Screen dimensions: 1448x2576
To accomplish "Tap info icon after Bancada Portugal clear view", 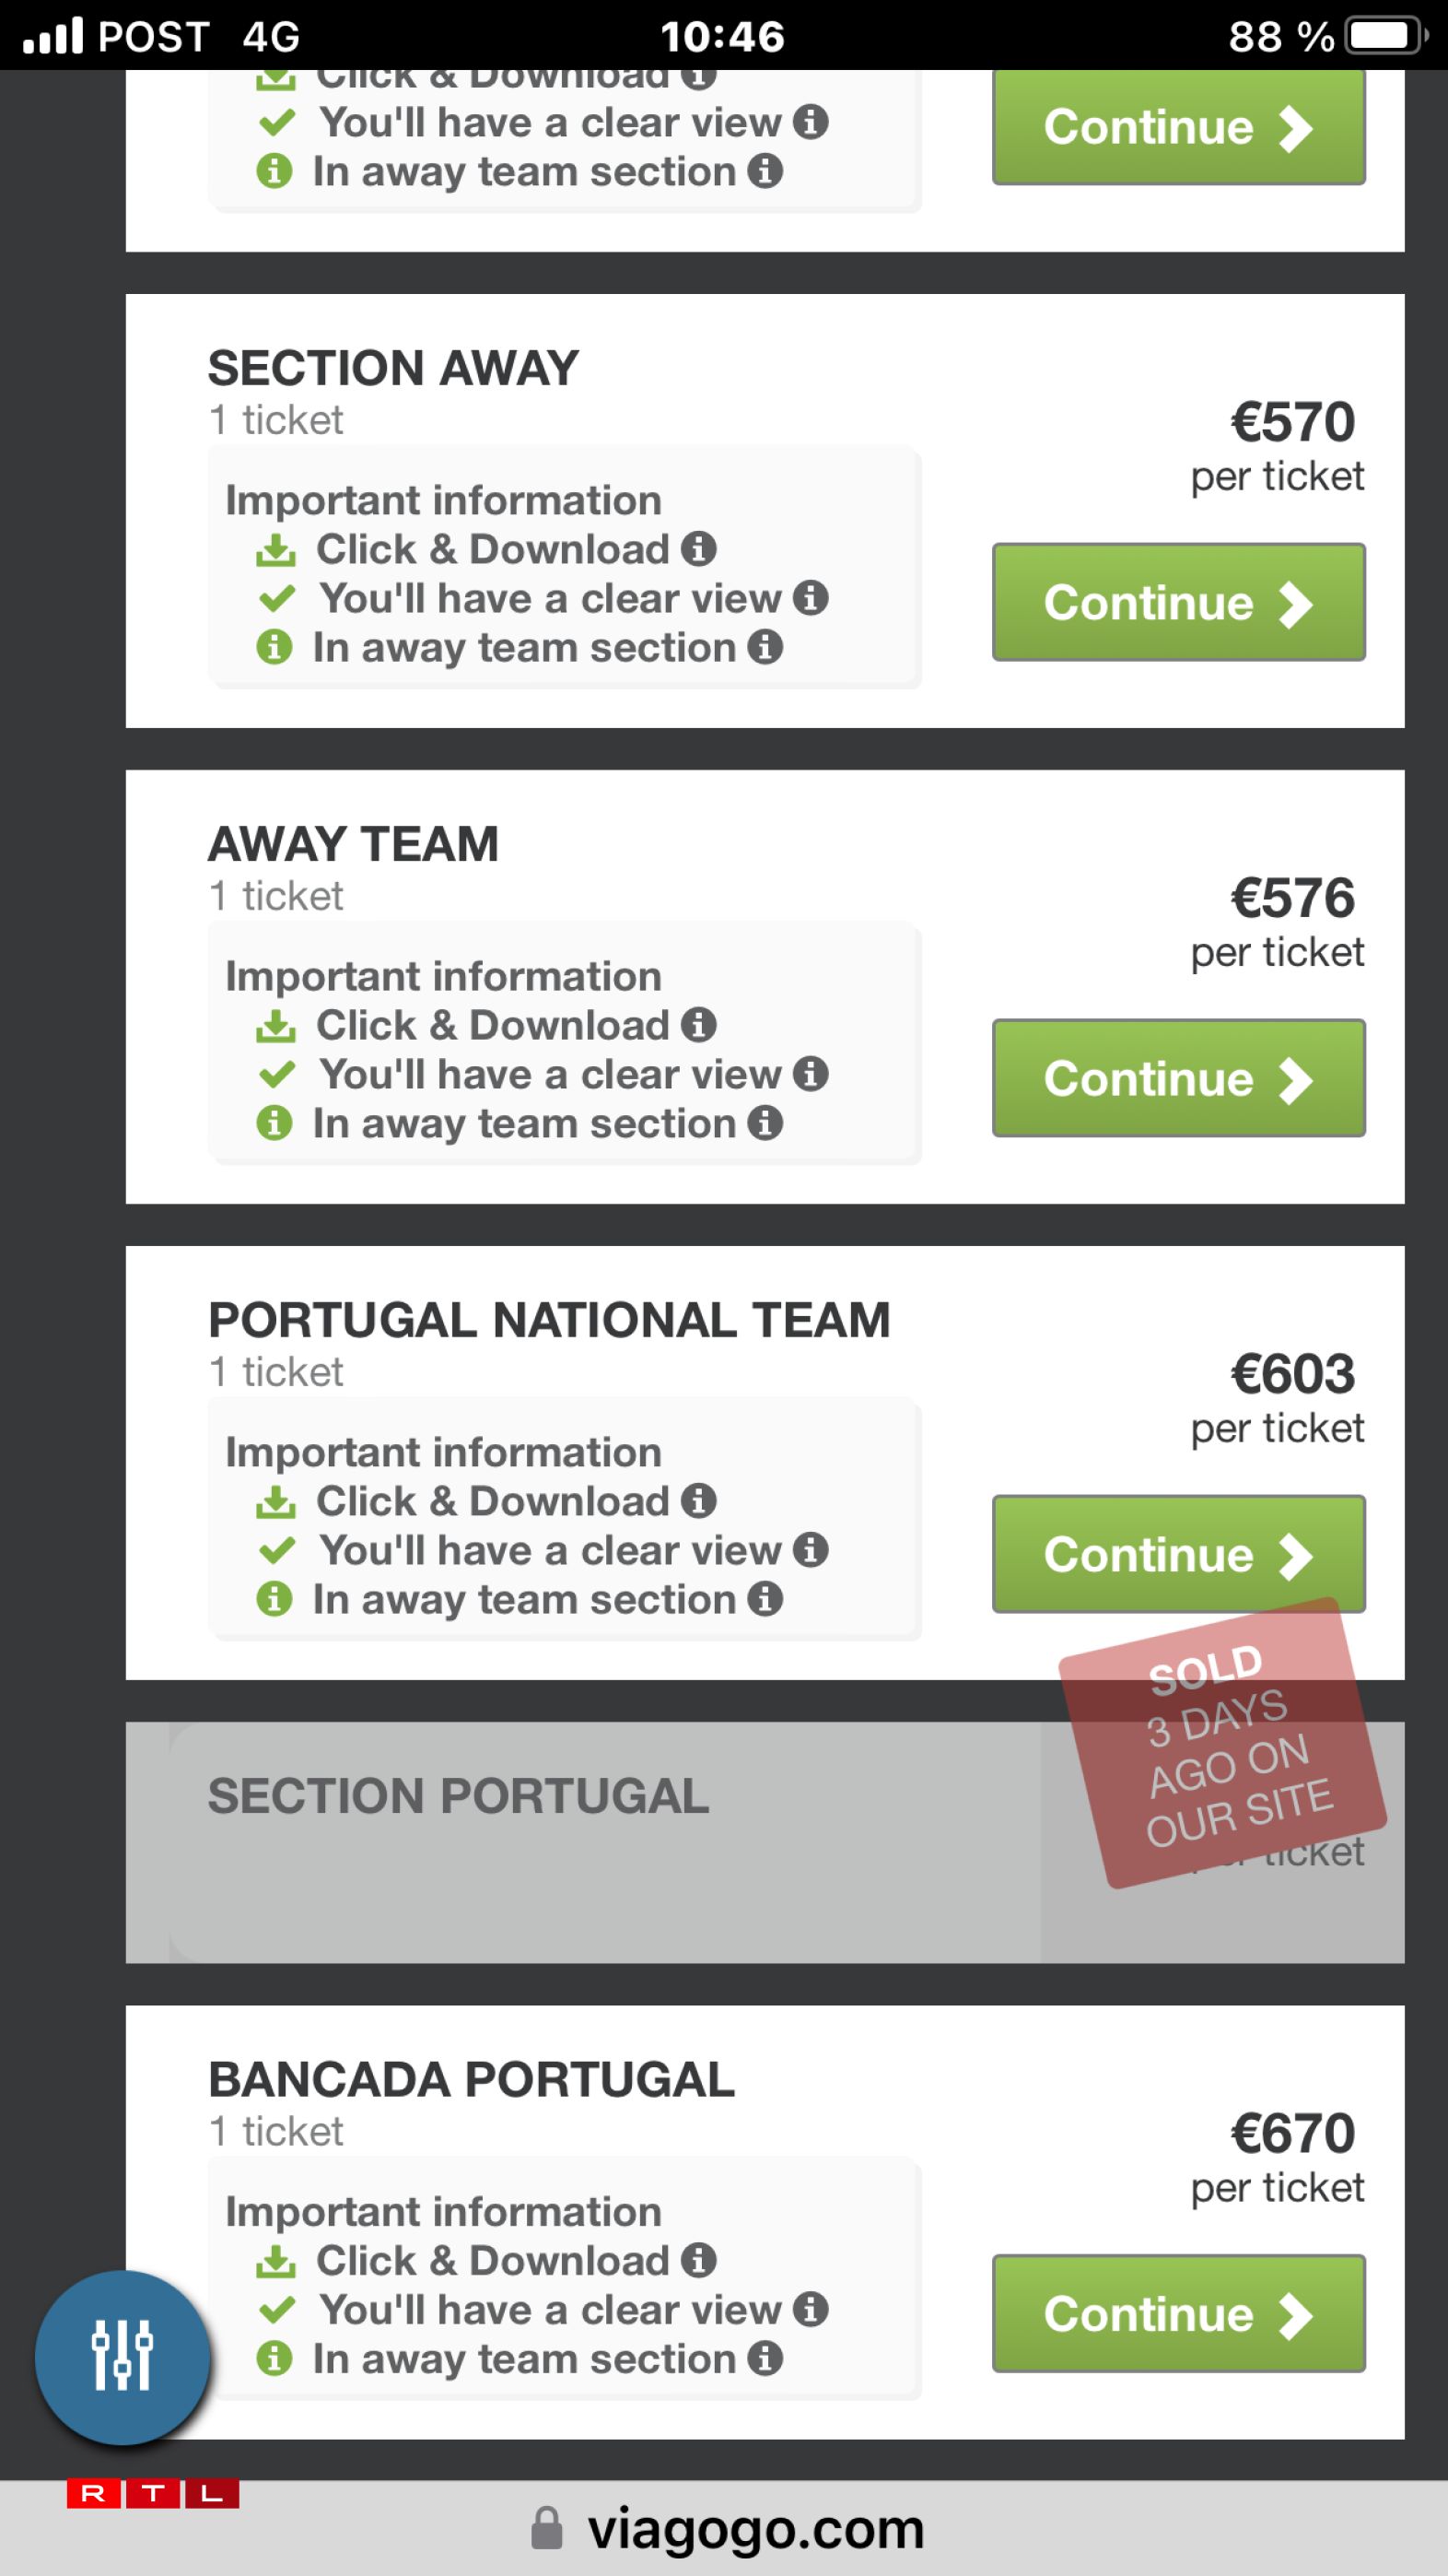I will click(811, 2308).
